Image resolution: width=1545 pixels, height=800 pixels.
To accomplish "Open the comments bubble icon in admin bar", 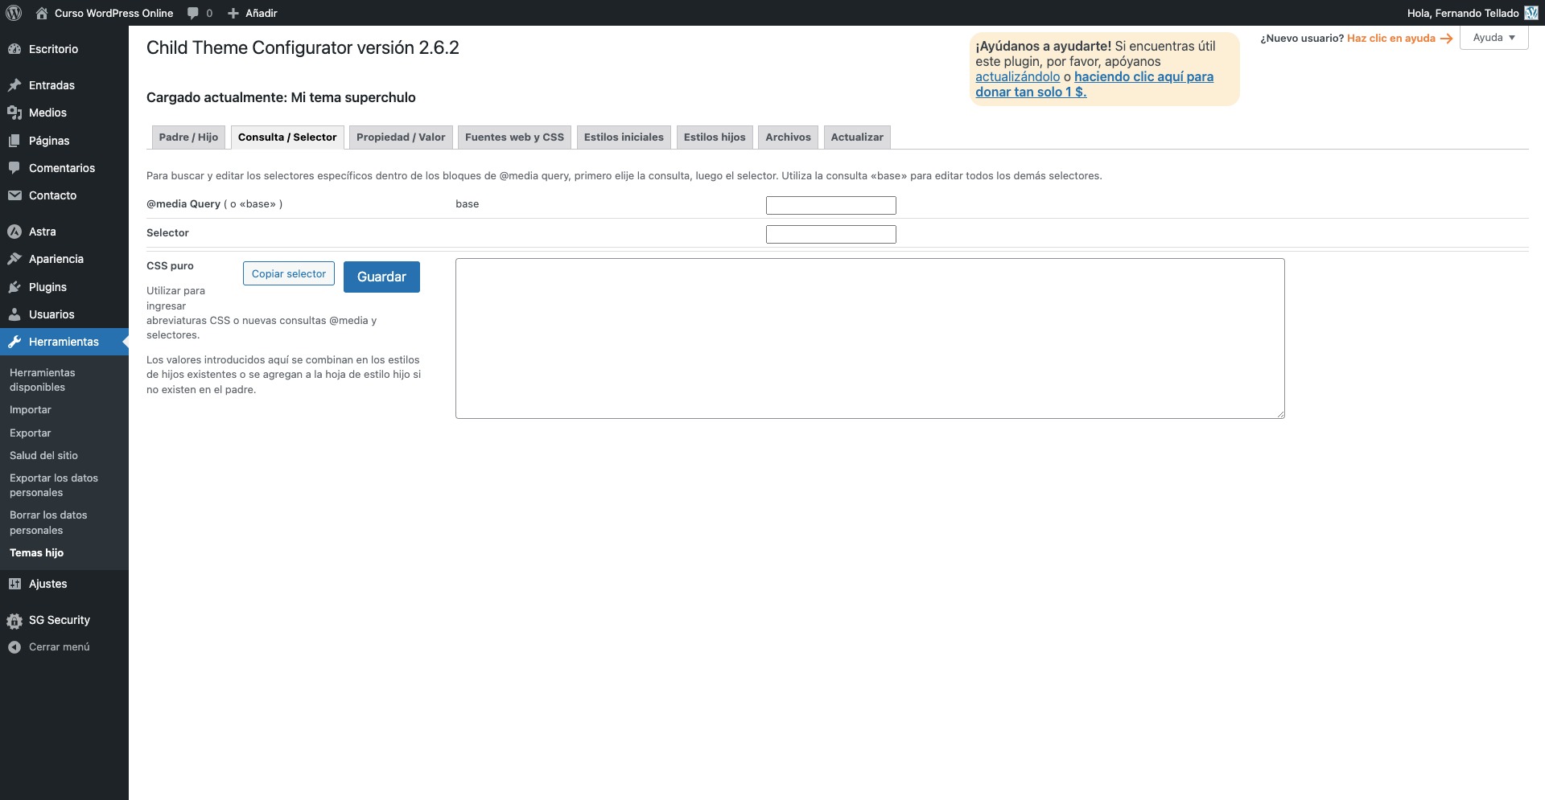I will click(x=193, y=13).
